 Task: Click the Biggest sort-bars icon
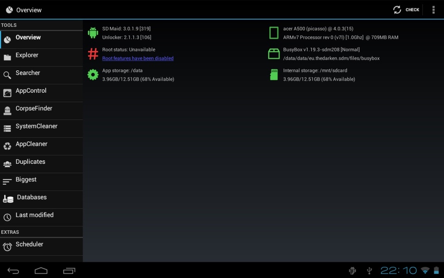point(7,182)
